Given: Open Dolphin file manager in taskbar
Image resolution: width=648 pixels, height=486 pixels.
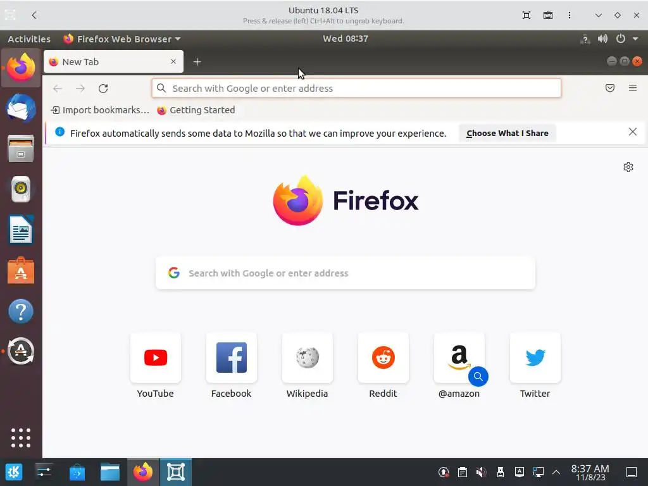Looking at the screenshot, I should tap(110, 472).
